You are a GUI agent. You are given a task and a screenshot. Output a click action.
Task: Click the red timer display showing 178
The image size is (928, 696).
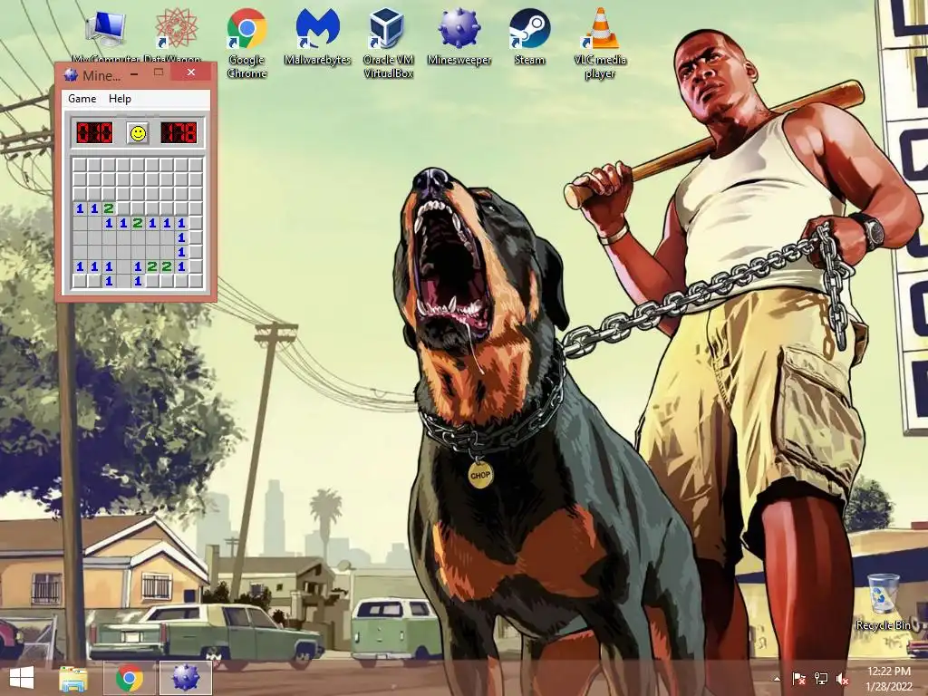click(x=179, y=133)
